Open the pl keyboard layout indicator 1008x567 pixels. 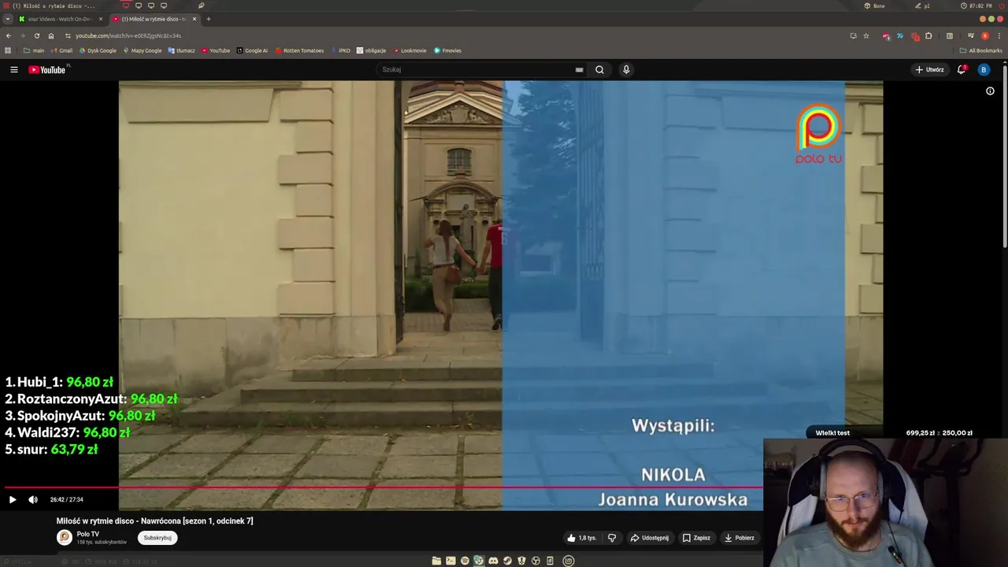point(923,6)
